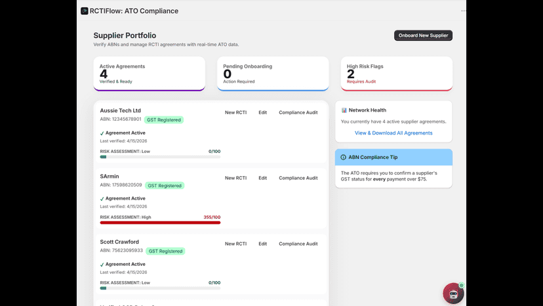Viewport: 543px width, 306px height.
Task: Click ABN: 17598620509 text
Action: [121, 185]
